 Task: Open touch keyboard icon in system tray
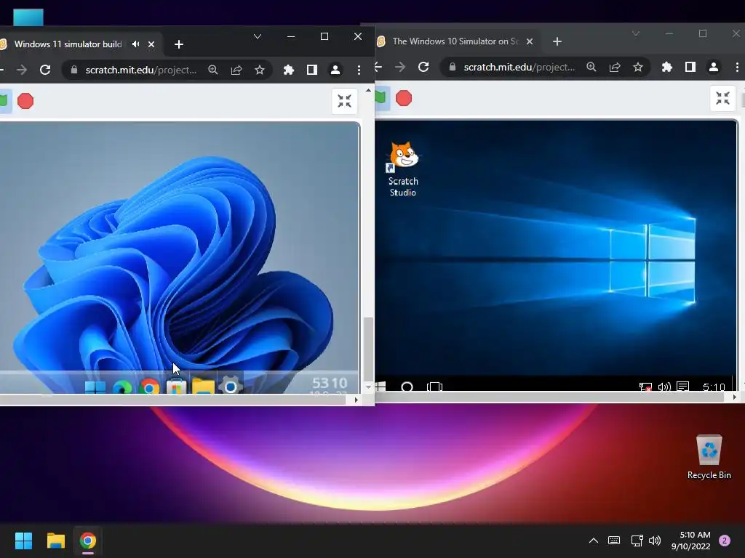tap(614, 541)
